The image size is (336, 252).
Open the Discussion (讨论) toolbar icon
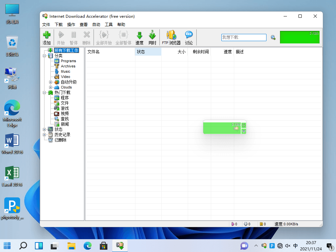[189, 38]
